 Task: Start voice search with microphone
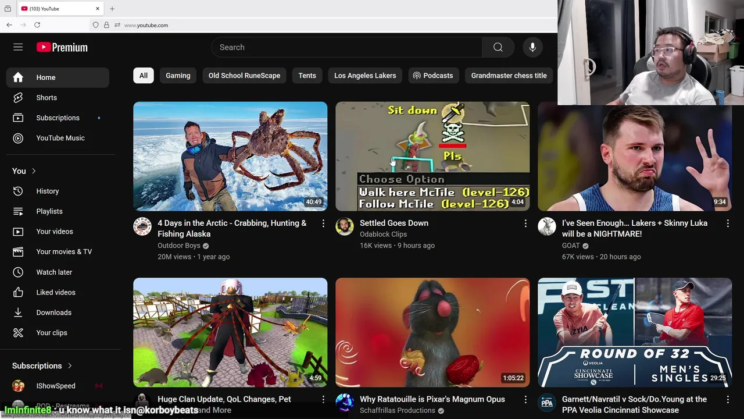(x=532, y=47)
